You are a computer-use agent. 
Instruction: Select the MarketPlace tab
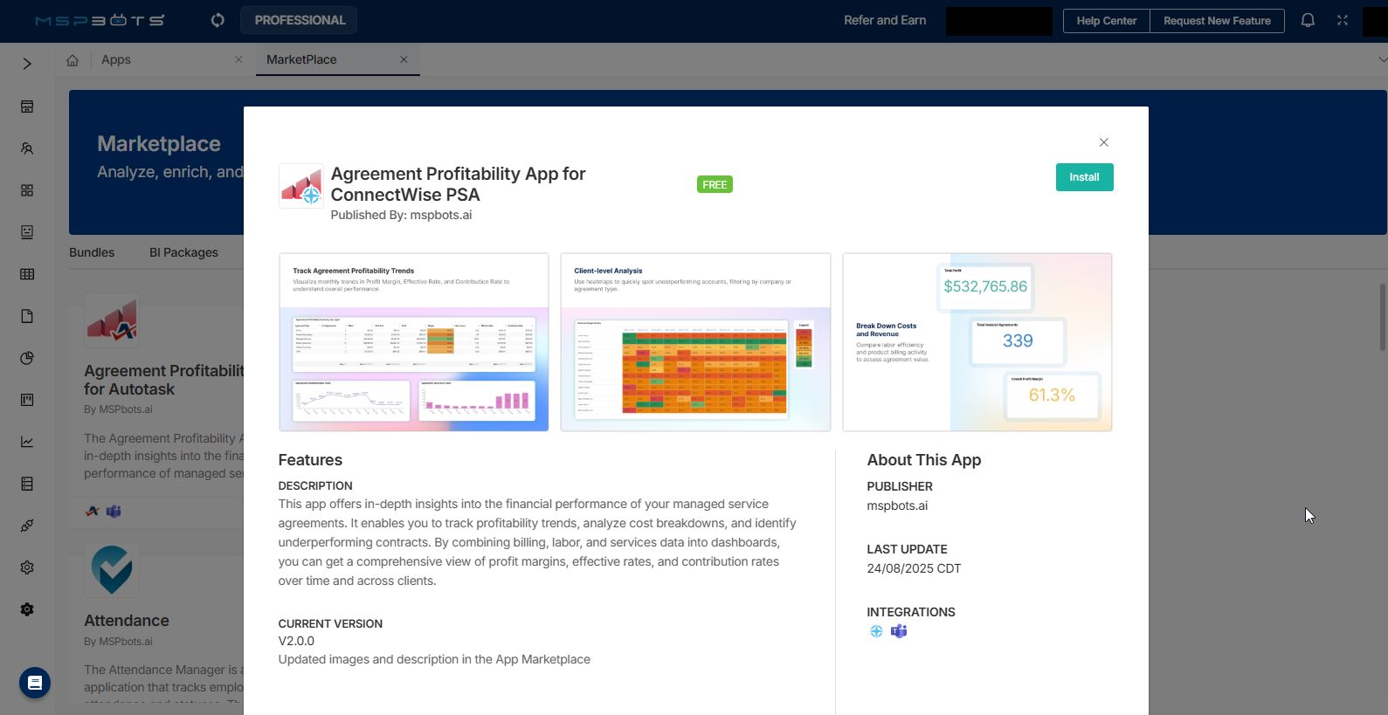point(301,59)
